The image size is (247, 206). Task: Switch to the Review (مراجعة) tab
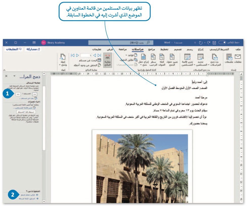pyautogui.click(x=123, y=49)
